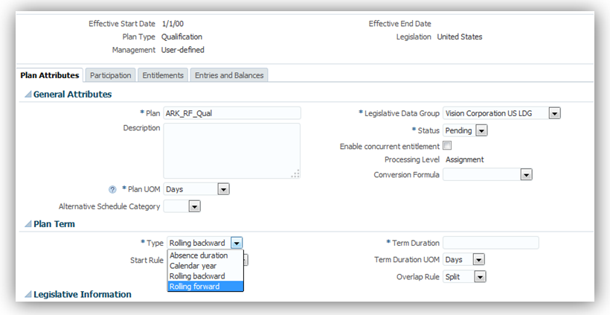Click the help icon beside Plan UOM
The height and width of the screenshot is (315, 610).
[113, 189]
